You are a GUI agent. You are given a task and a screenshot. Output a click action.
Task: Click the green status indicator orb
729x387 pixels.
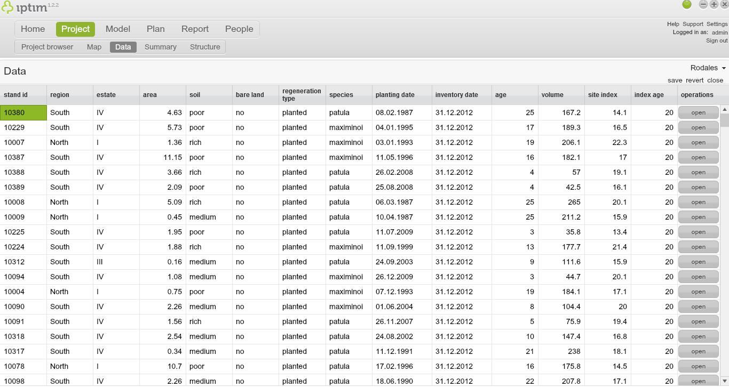coord(687,4)
